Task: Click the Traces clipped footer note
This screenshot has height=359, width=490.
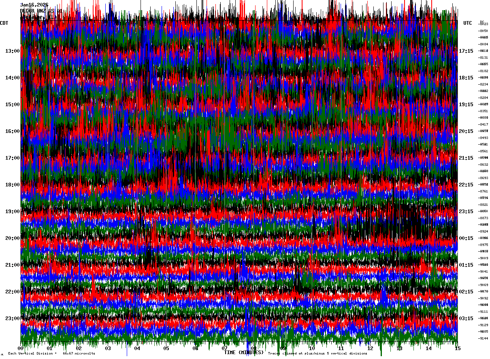Action: tap(317, 354)
